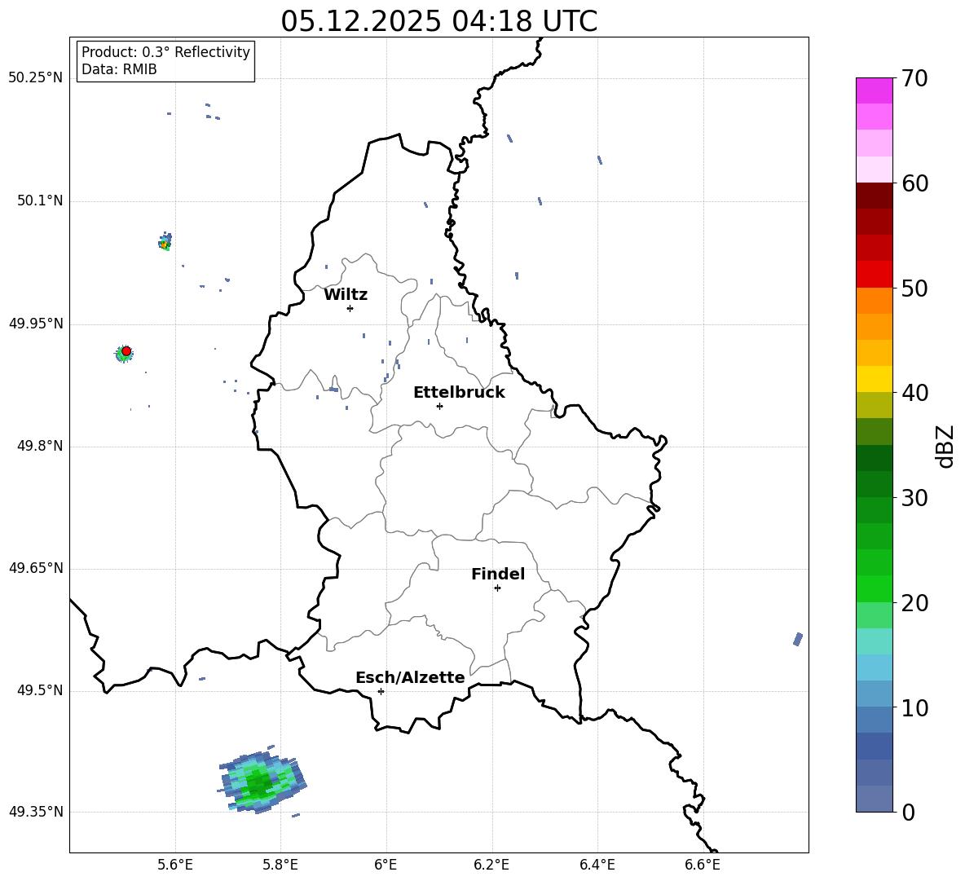Click the Ettelbruck station label
The image size is (965, 881).
459,393
